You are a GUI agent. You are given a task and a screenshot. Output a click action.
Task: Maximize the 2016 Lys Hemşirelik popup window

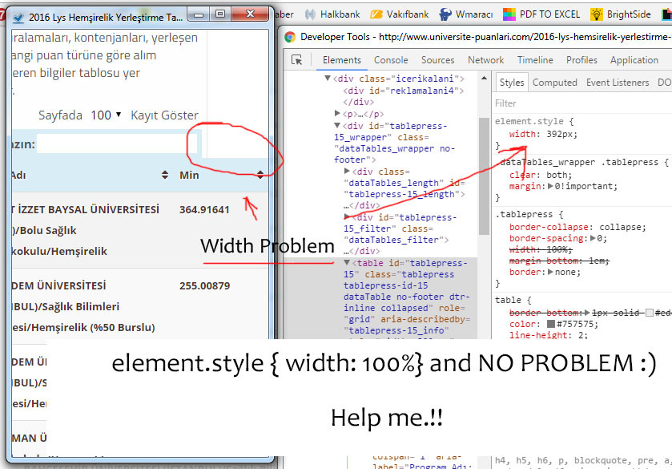click(x=219, y=15)
